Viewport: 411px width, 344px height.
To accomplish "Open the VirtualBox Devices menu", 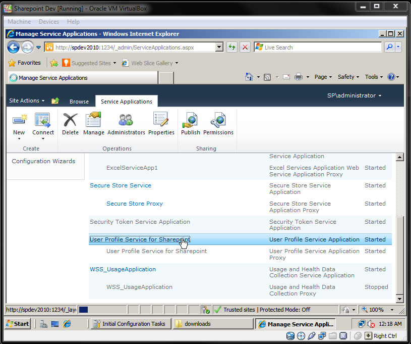I will tap(49, 22).
